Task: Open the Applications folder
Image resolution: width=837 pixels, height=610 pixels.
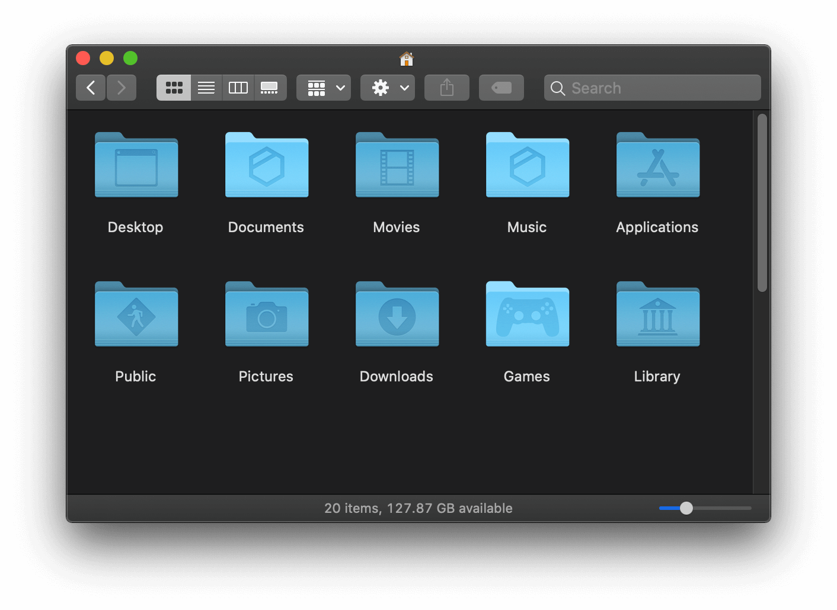Action: (657, 166)
